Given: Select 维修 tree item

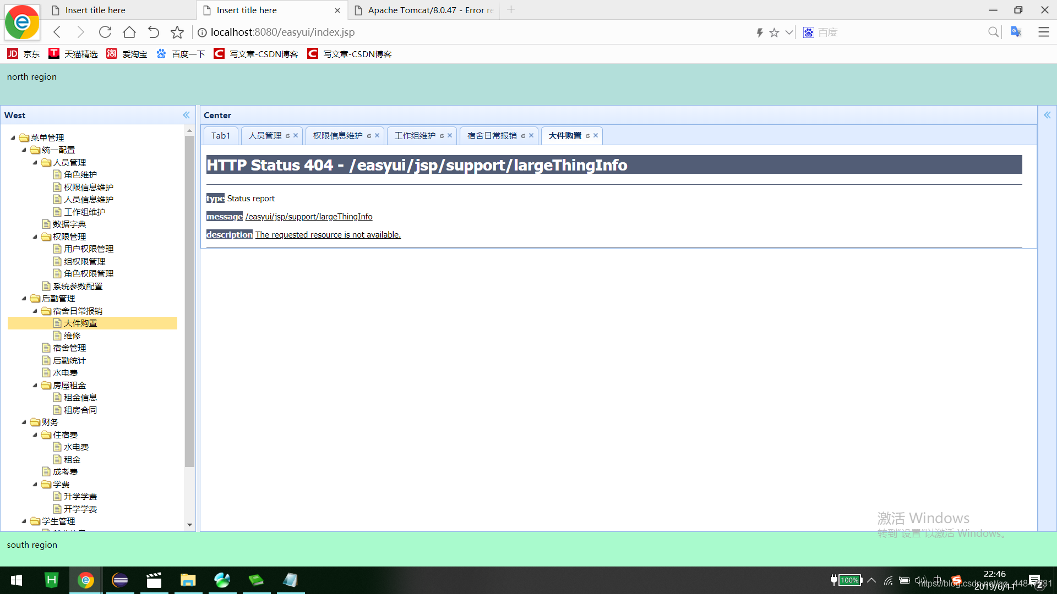Looking at the screenshot, I should [x=72, y=335].
